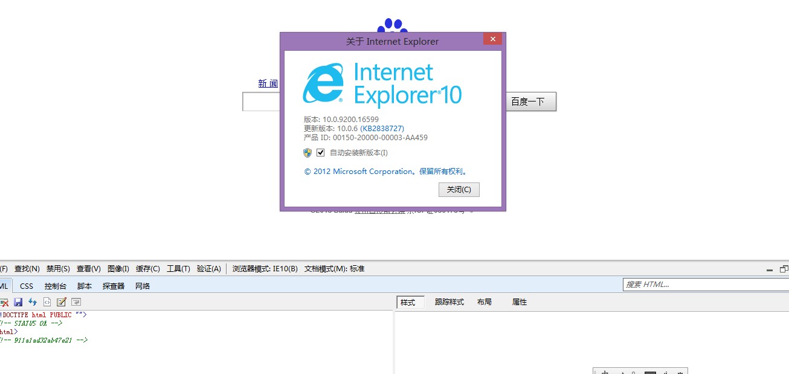This screenshot has height=374, width=789.
Task: Open the 浏览器模式: IE10 menu
Action: click(265, 269)
